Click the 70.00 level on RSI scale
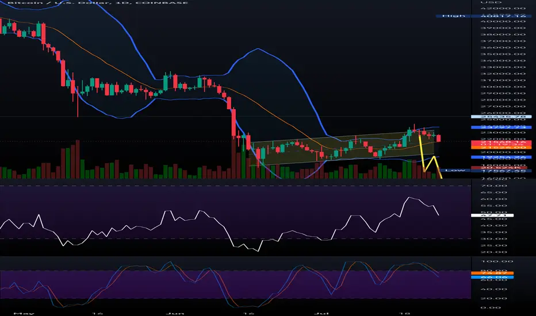This screenshot has width=536, height=316. (x=493, y=186)
